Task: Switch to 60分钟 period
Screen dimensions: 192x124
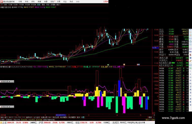Action: coord(33,5)
